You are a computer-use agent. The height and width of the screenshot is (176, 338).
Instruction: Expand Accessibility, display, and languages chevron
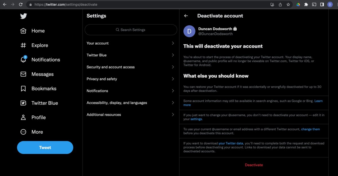pos(173,103)
